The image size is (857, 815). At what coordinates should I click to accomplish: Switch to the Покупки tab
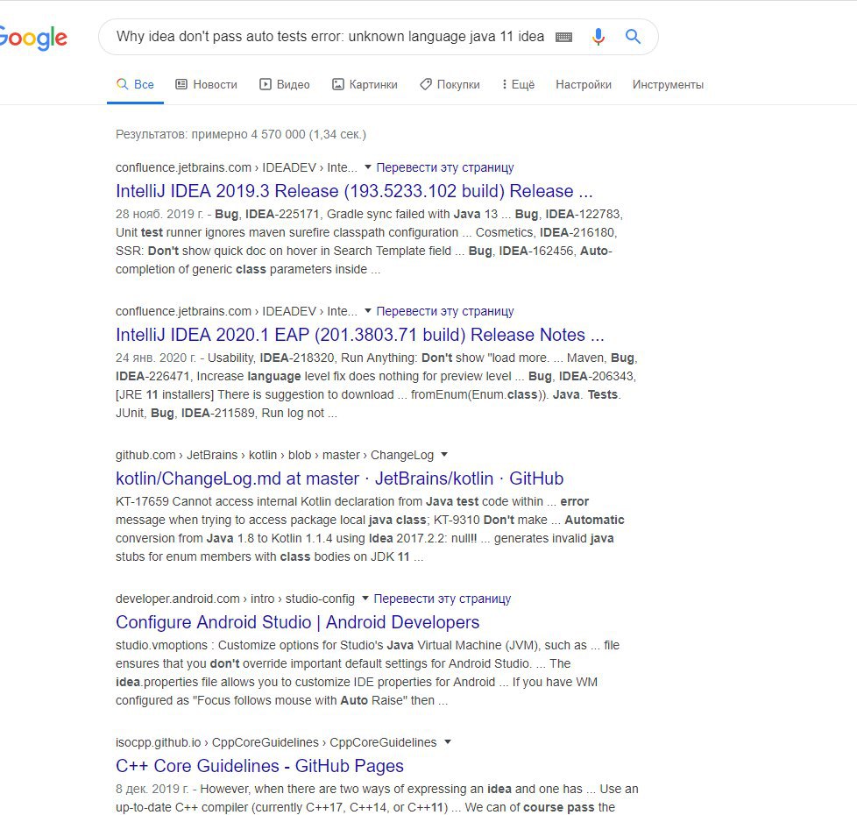tap(450, 85)
